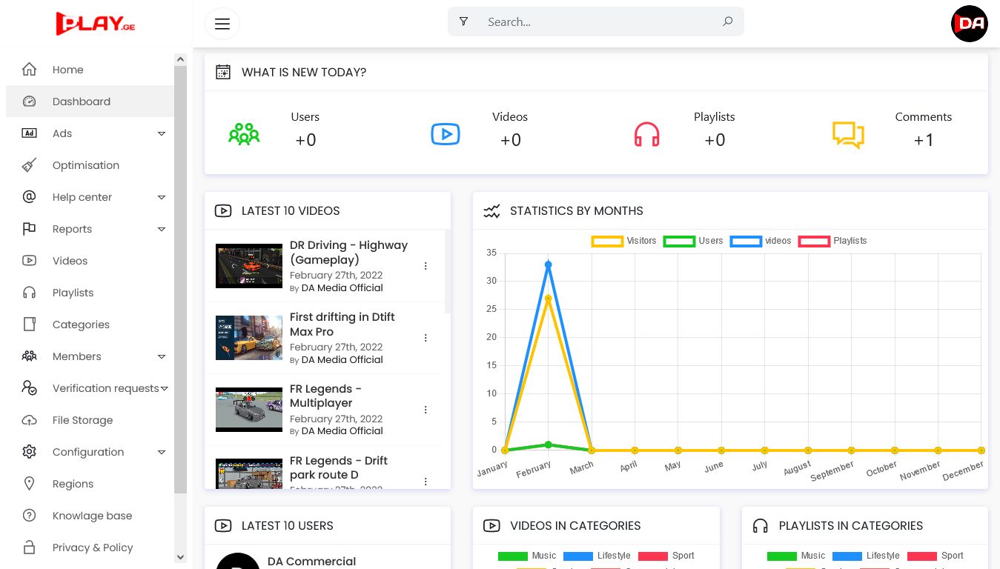Click the magnifier search icon
1000x569 pixels.
click(728, 22)
